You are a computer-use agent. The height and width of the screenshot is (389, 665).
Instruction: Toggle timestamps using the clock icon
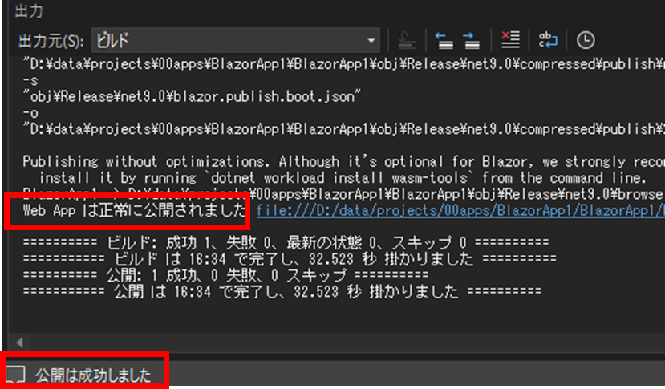[586, 39]
